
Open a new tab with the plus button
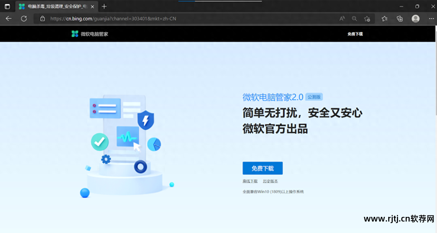pos(104,6)
